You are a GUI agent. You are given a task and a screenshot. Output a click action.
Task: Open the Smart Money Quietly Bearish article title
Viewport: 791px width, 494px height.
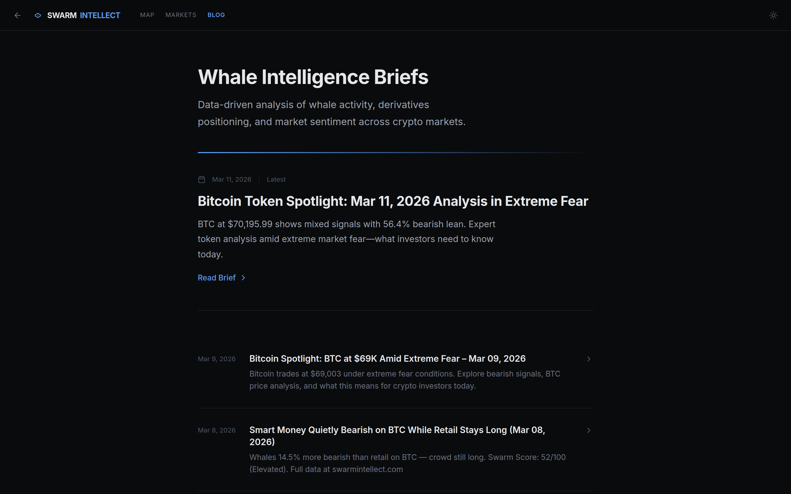tap(397, 436)
